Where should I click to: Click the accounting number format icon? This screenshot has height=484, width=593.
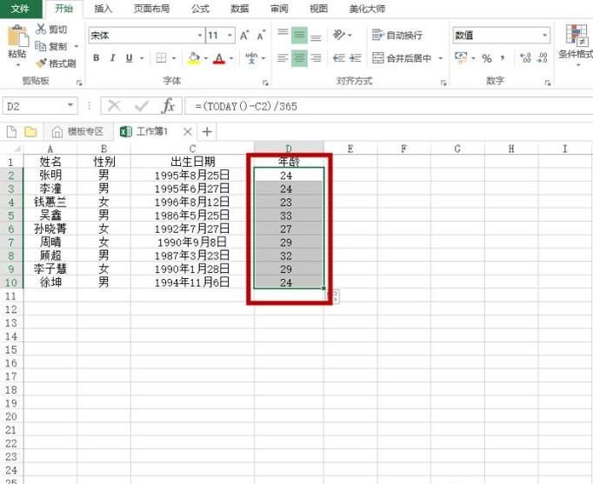461,58
